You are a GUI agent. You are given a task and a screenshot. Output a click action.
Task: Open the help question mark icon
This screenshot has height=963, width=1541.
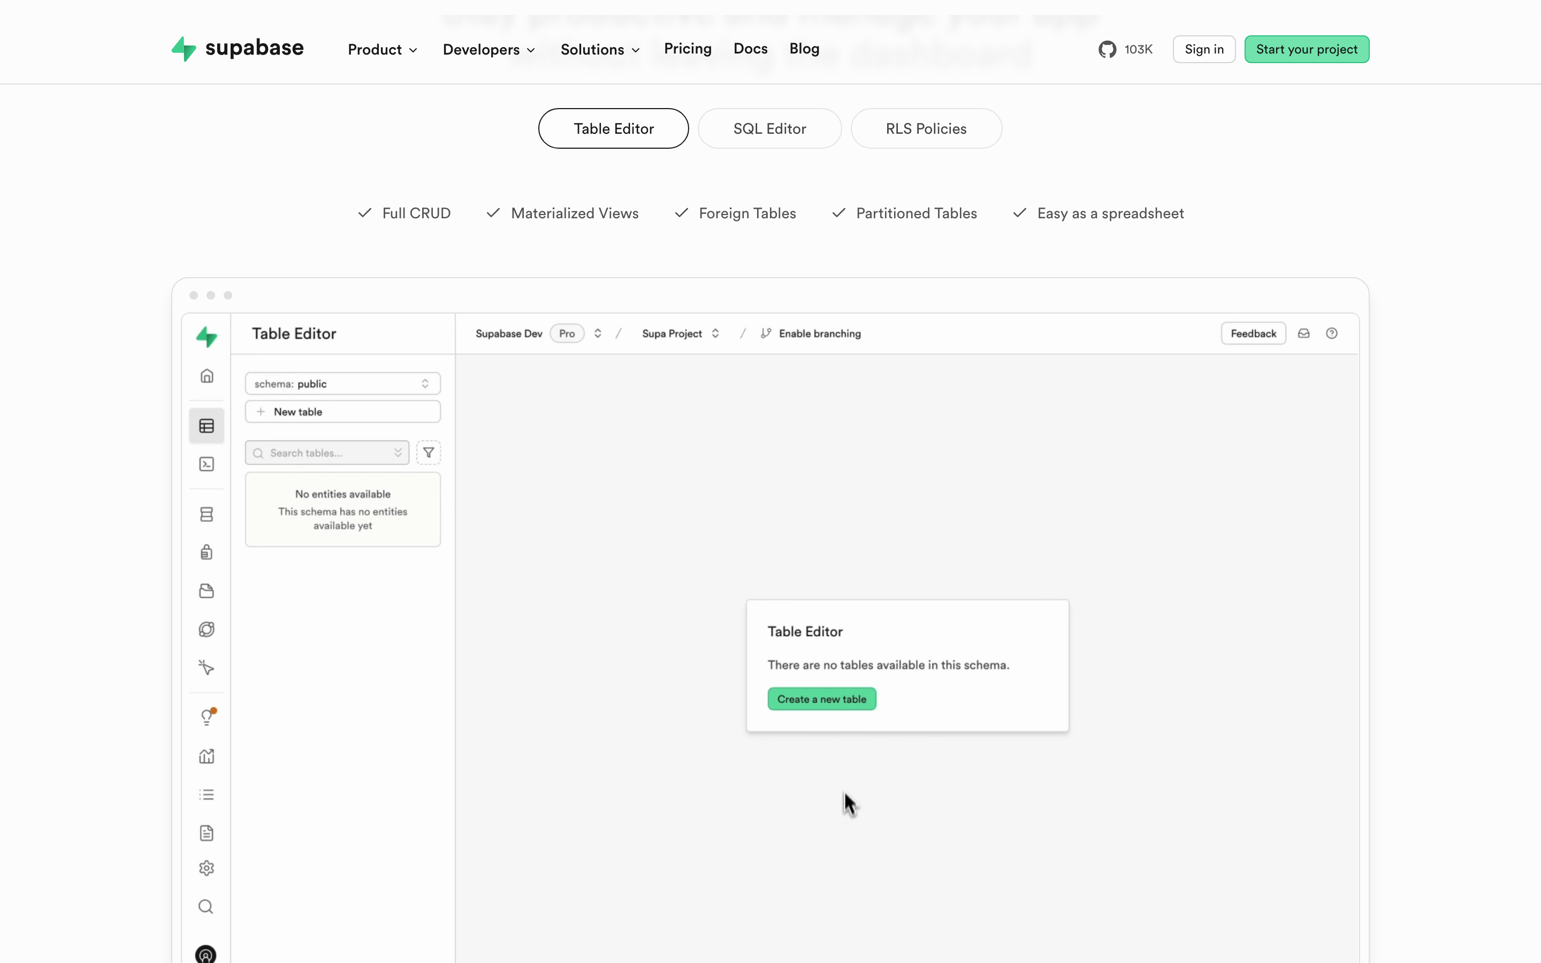pyautogui.click(x=1331, y=333)
